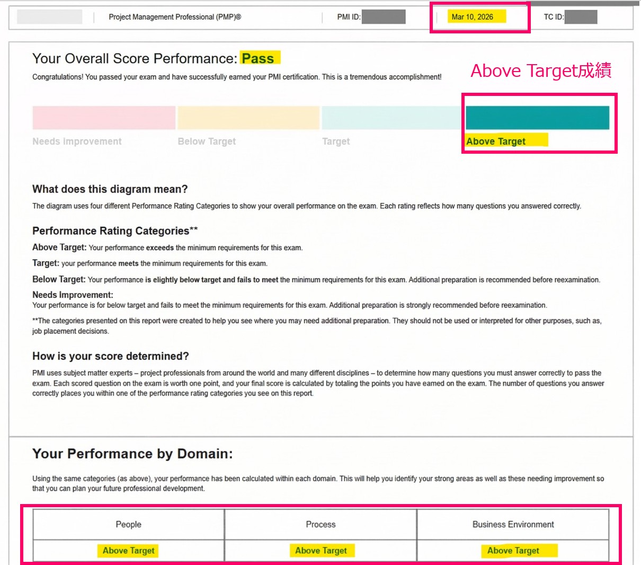This screenshot has width=641, height=565.
Task: Click the pink Needs Improvement bar
Action: (x=104, y=118)
